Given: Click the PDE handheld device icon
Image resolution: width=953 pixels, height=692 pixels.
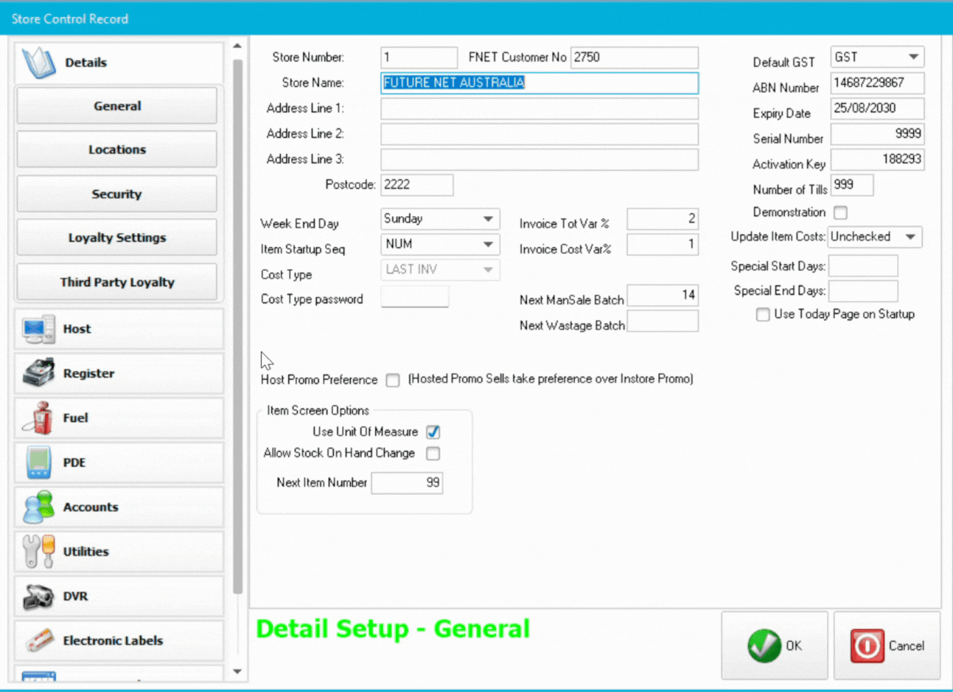Looking at the screenshot, I should tap(38, 463).
